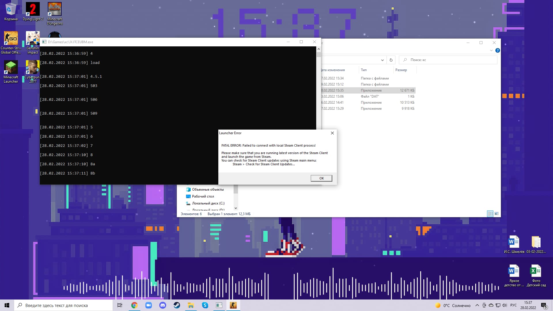Viewport: 553px width, 311px height.
Task: Open Google Chrome from the taskbar
Action: coord(134,305)
